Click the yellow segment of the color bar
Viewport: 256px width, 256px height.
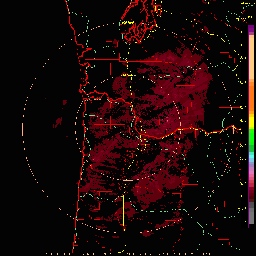[251, 122]
